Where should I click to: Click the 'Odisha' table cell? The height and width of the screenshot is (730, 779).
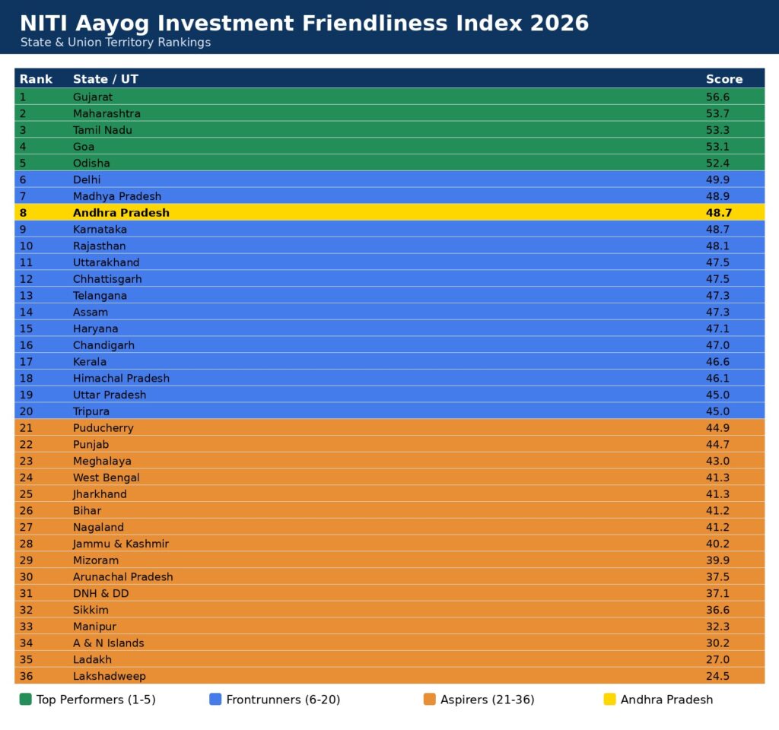(91, 163)
